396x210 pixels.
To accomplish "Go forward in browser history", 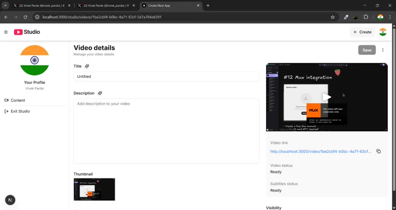I will (x=16, y=17).
